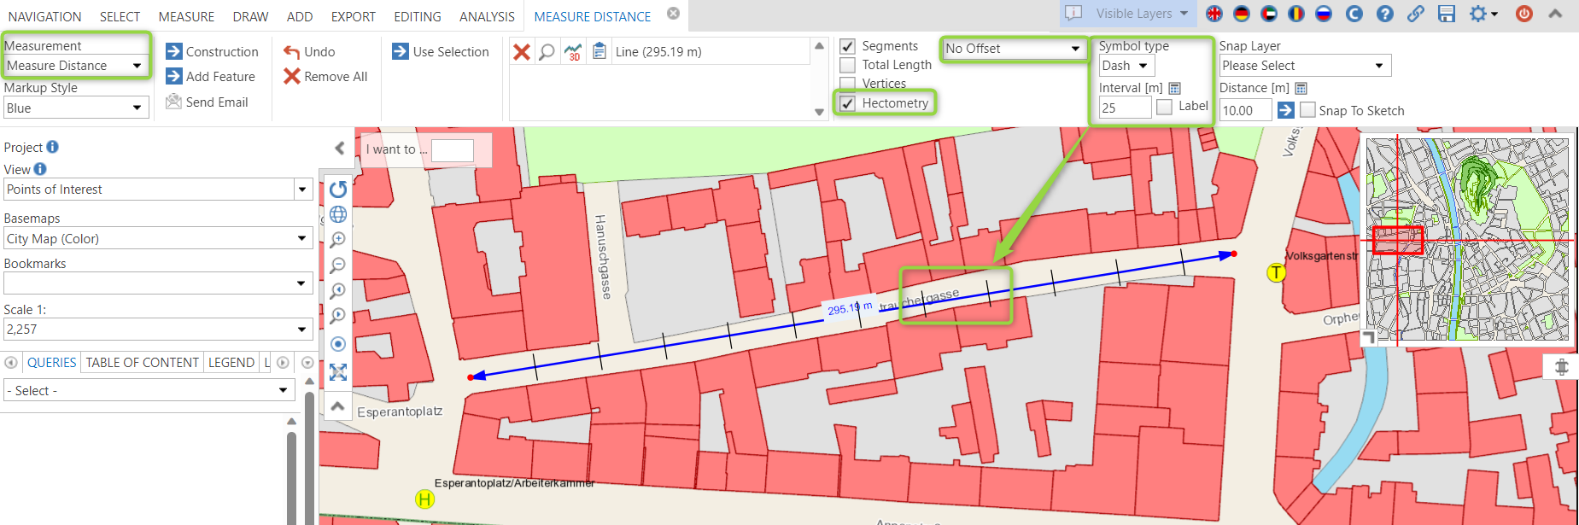Disable the Hectometry checkbox

pyautogui.click(x=848, y=103)
